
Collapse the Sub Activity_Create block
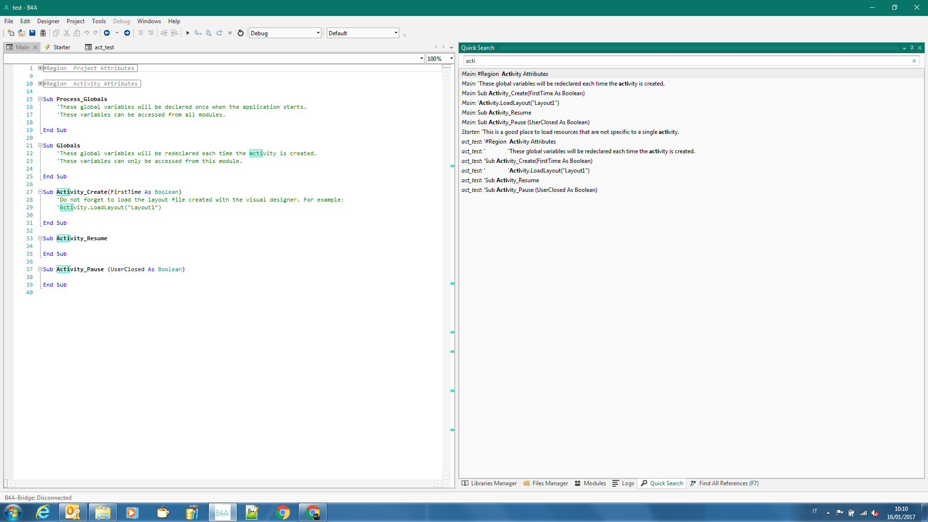[x=41, y=192]
